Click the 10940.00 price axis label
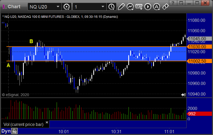Image resolution: width=213 pixels, height=135 pixels. (x=196, y=94)
